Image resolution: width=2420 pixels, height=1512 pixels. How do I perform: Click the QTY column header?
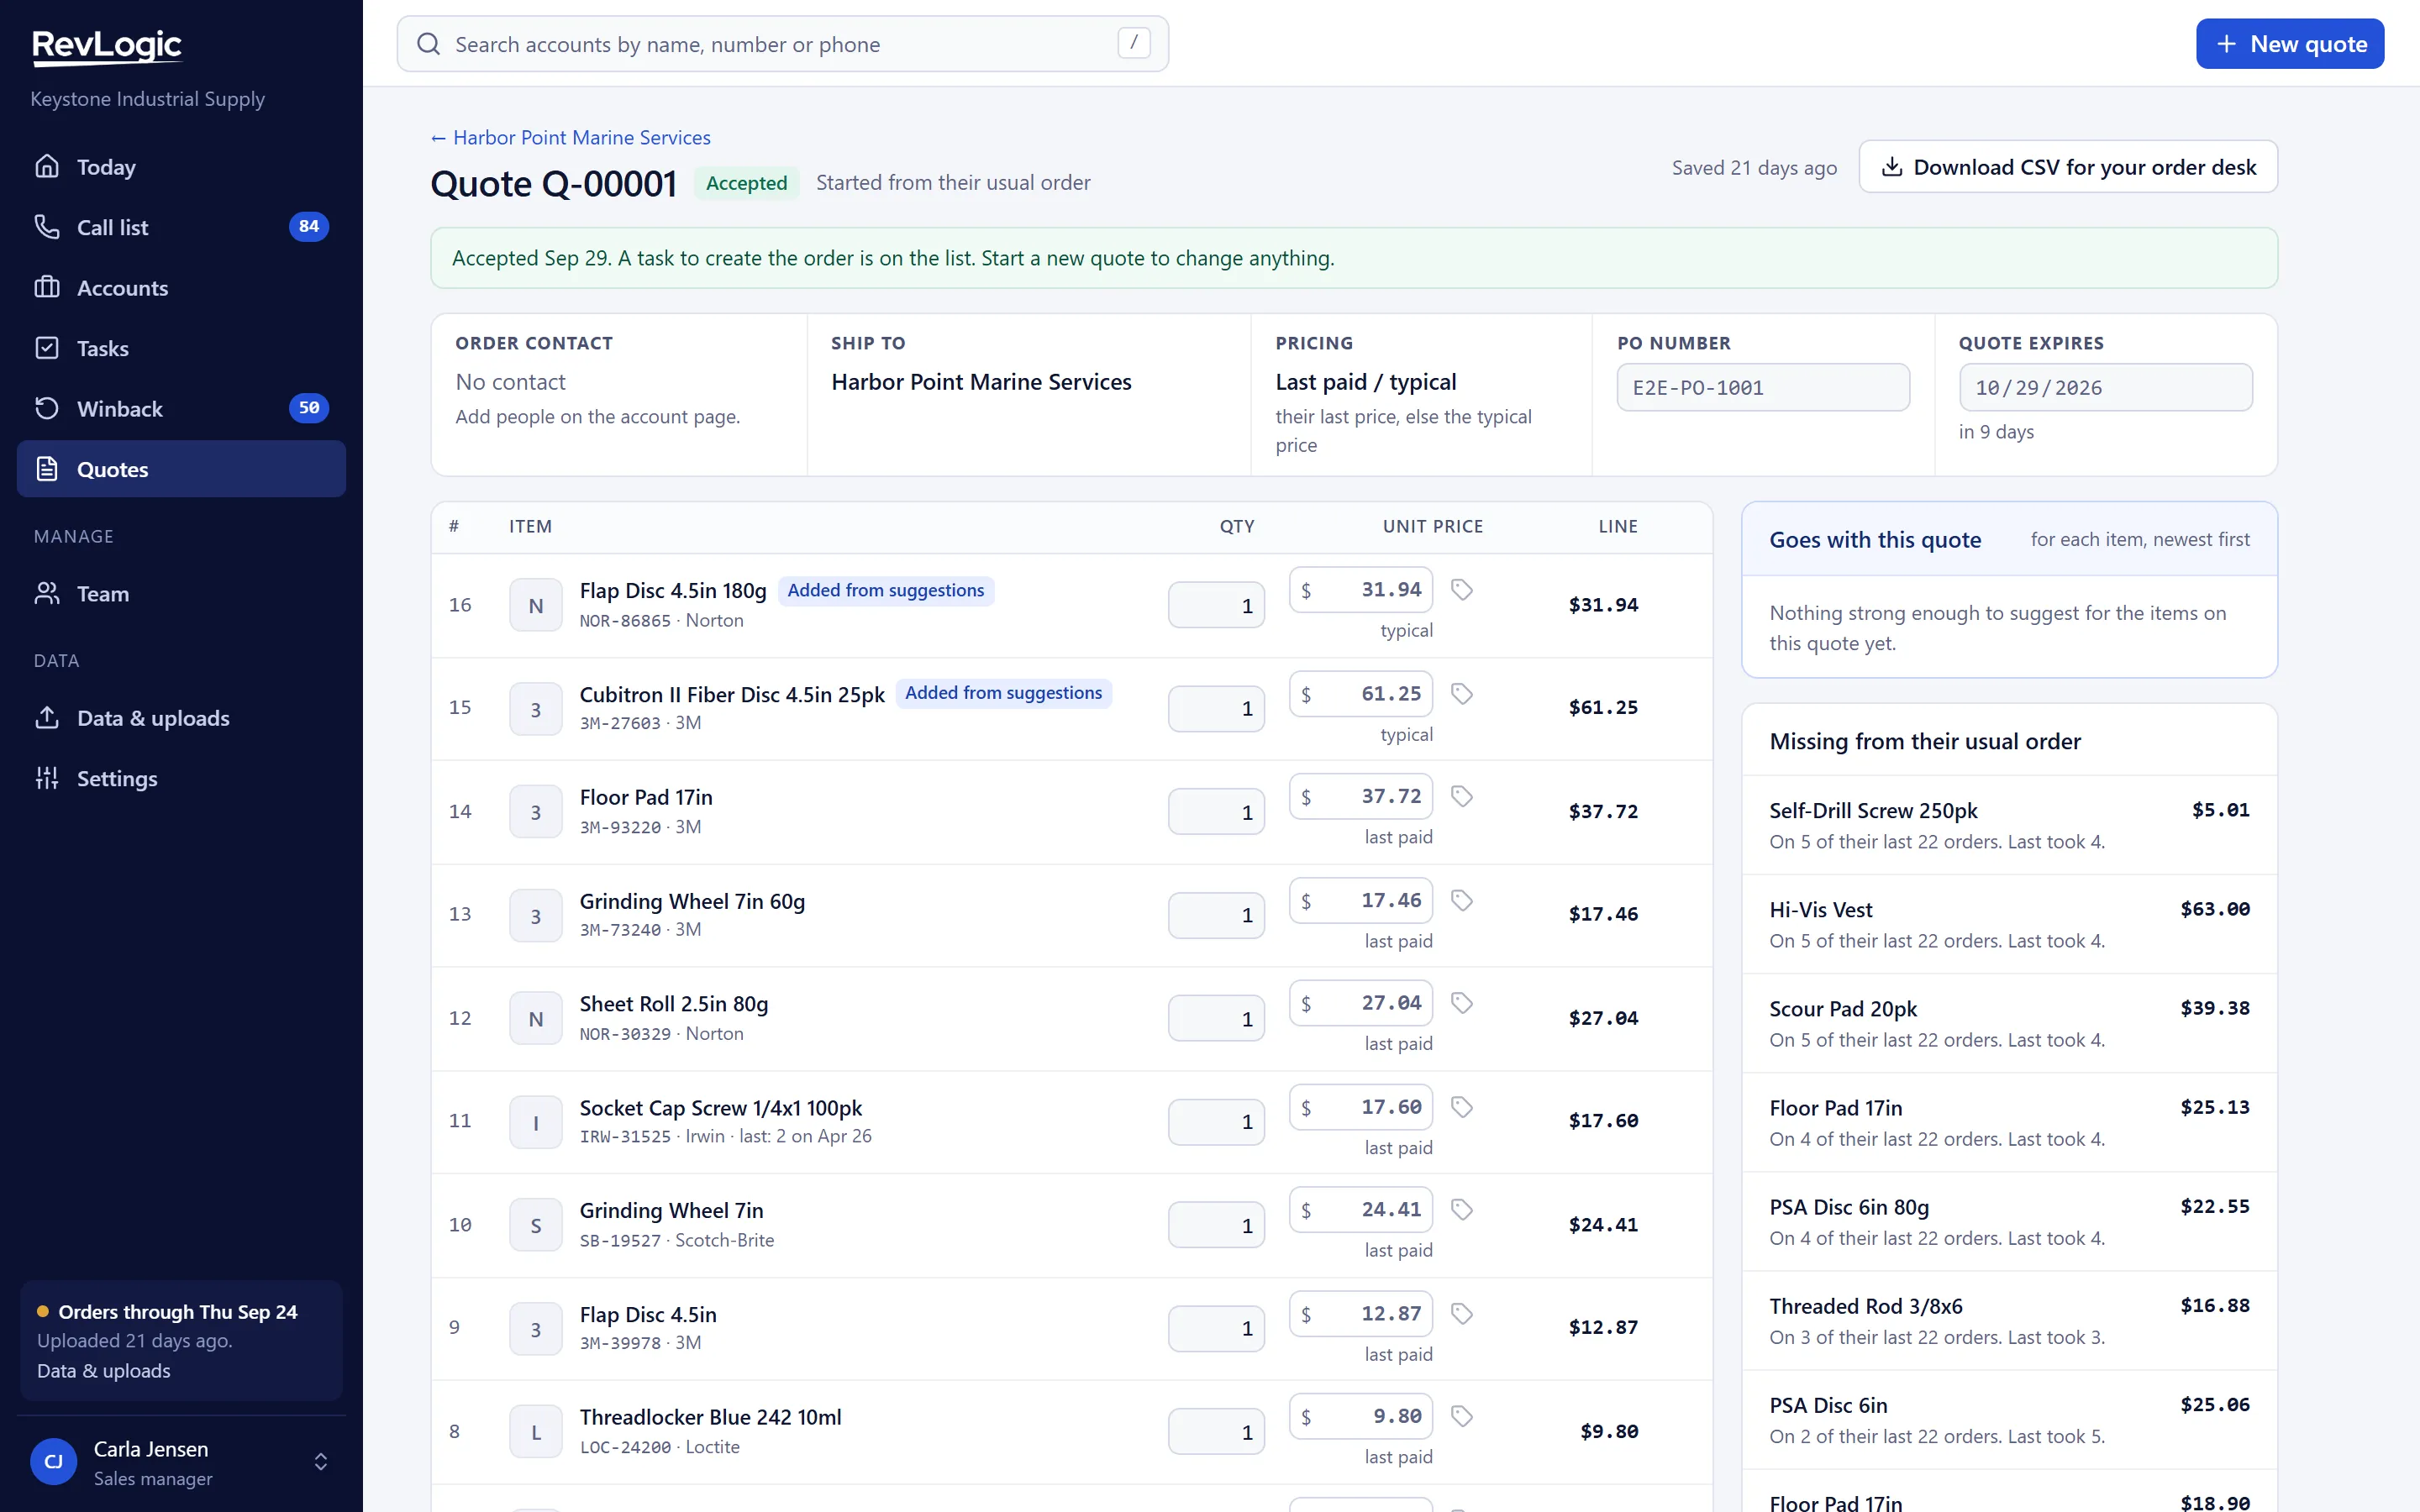pos(1237,527)
